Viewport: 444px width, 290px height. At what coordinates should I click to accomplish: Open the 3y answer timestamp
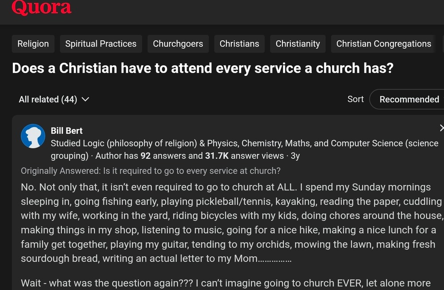(295, 156)
